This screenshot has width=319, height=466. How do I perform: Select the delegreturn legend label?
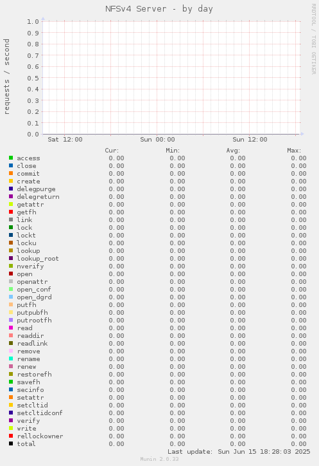click(38, 197)
